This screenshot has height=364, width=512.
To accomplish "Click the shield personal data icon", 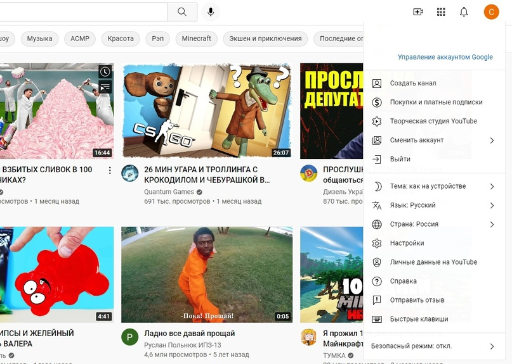I will click(x=377, y=262).
